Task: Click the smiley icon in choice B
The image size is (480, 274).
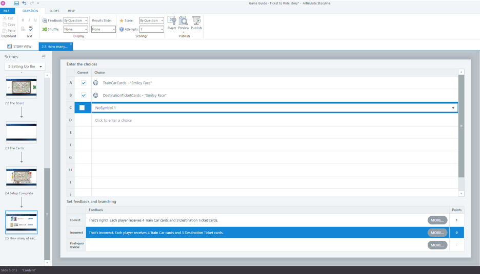Action: tap(96, 95)
